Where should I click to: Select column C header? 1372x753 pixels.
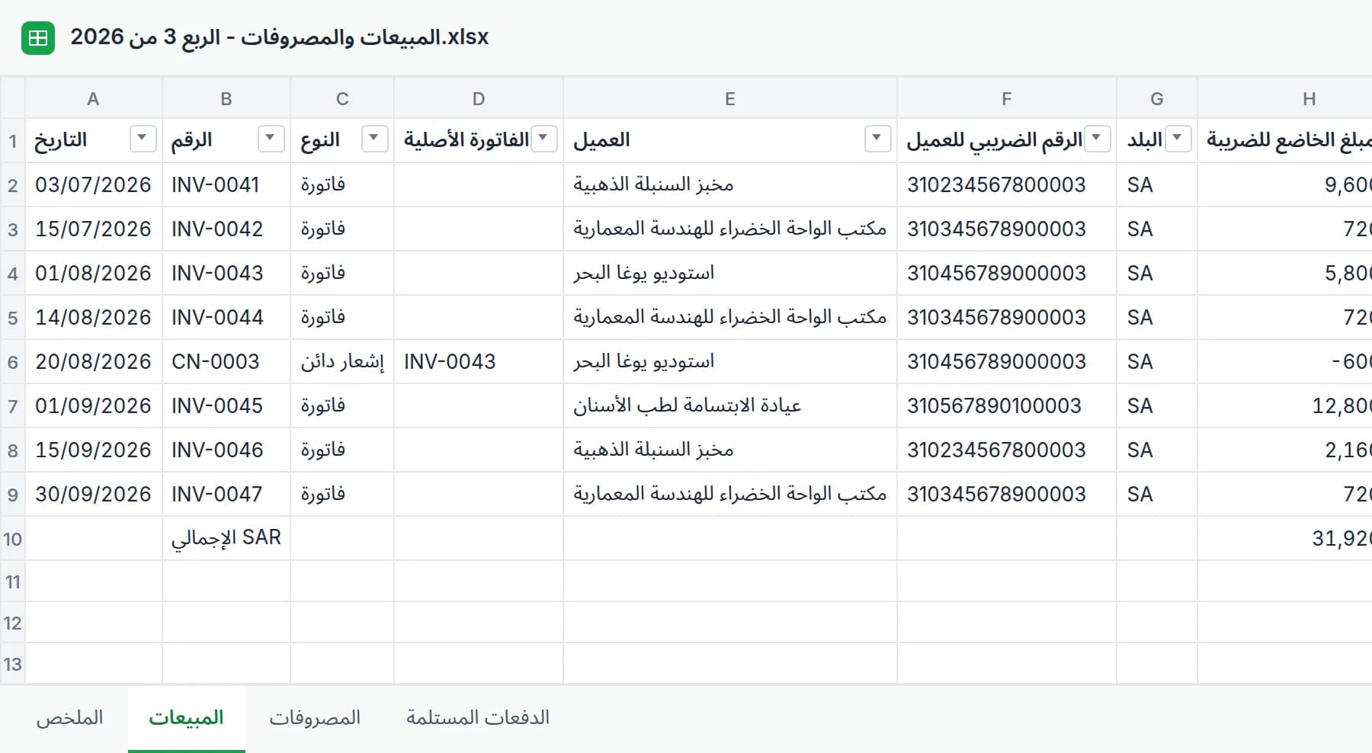click(342, 98)
